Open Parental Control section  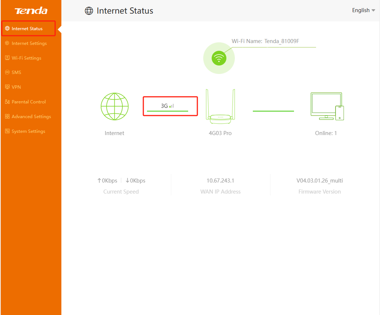click(29, 102)
